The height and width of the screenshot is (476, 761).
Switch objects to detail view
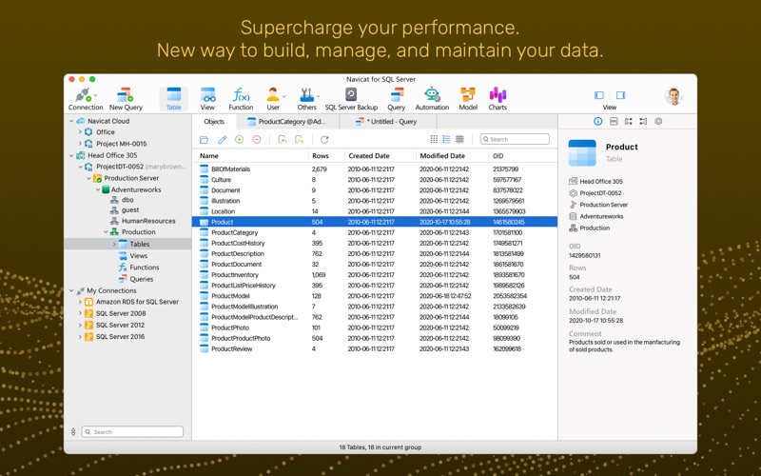coord(459,139)
